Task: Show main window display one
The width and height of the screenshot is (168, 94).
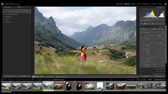Action: click(x=2, y=79)
